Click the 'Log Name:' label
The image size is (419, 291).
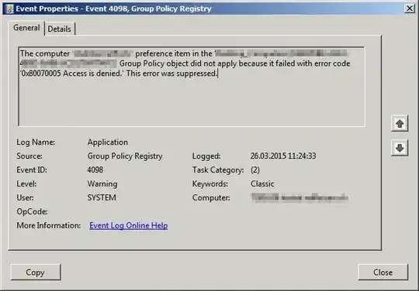[x=36, y=142]
